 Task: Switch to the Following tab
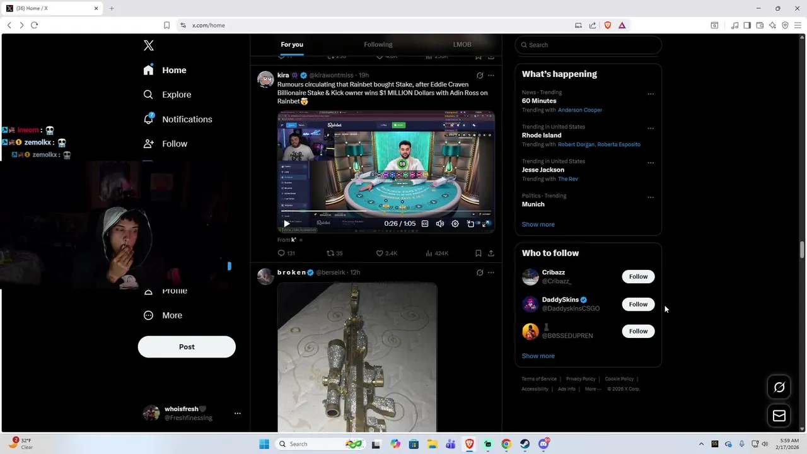pyautogui.click(x=378, y=45)
